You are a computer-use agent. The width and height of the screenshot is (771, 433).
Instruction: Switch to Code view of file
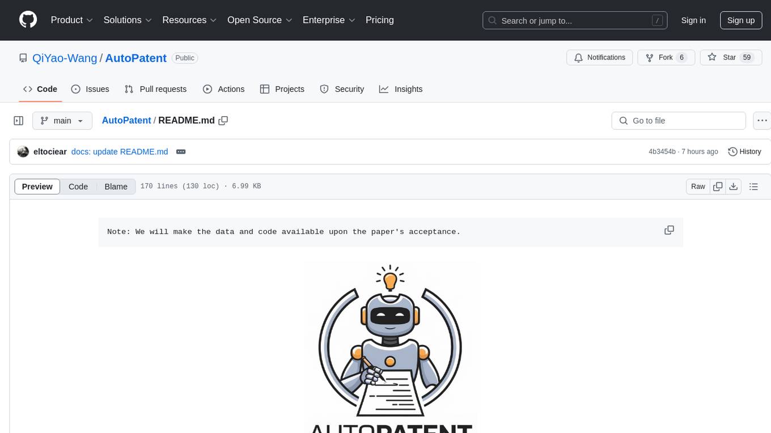(78, 186)
